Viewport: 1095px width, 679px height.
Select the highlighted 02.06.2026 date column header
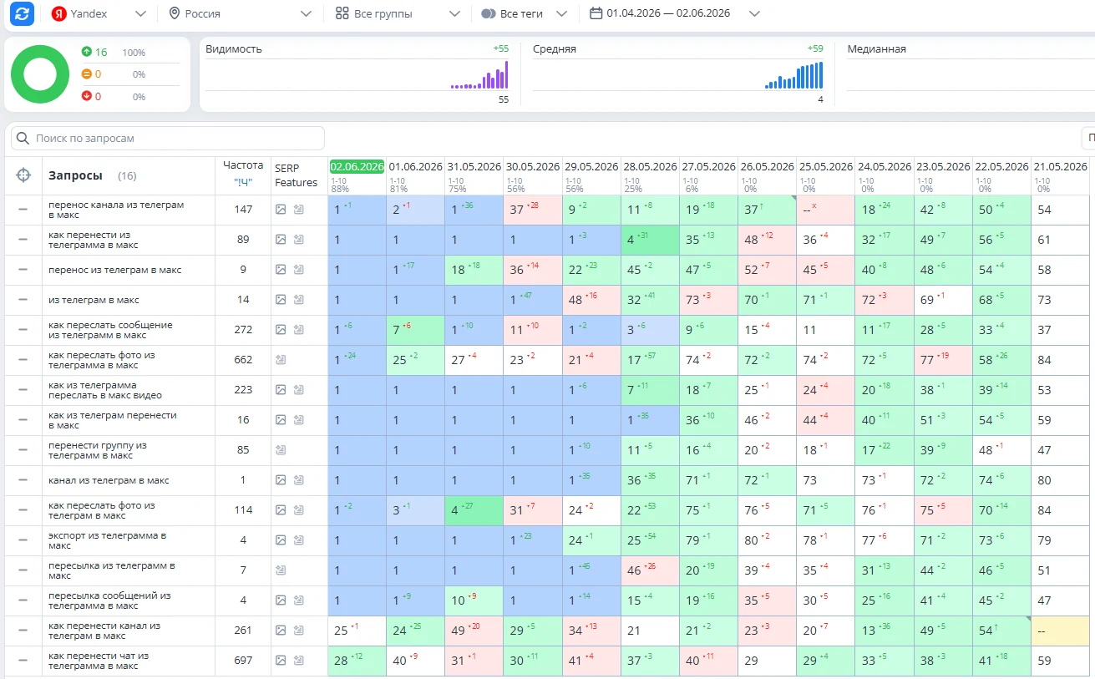357,167
